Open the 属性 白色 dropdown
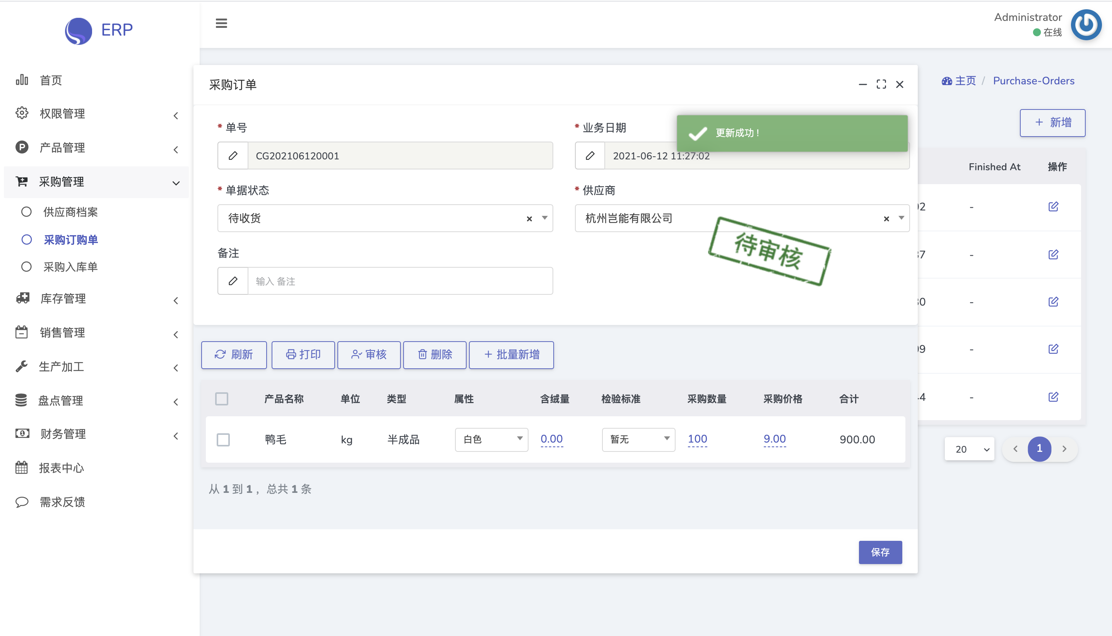Image resolution: width=1112 pixels, height=636 pixels. [x=491, y=439]
